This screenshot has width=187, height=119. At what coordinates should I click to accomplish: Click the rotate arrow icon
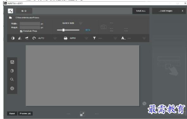(34, 38)
